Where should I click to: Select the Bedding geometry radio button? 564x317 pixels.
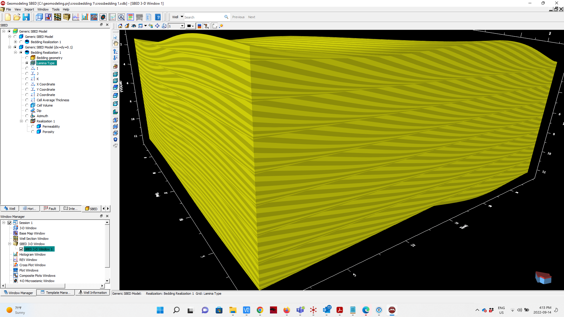coord(27,58)
